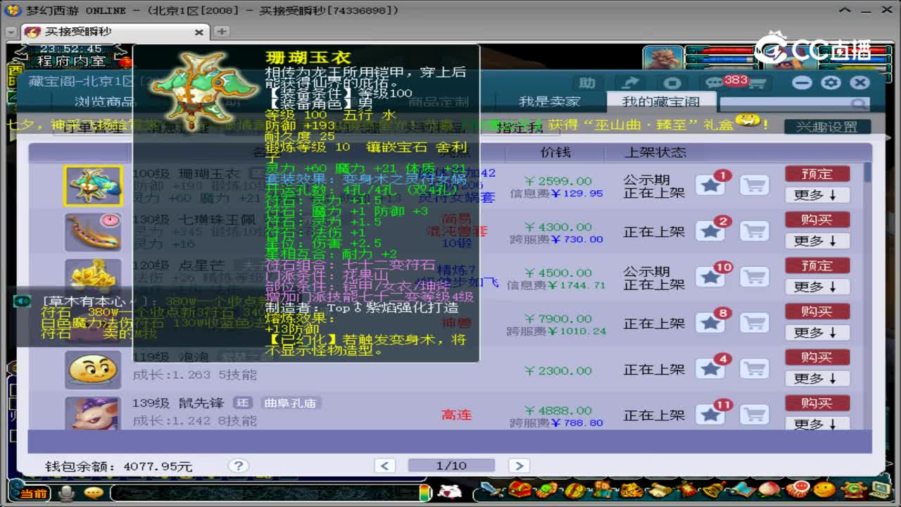901x507 pixels.
Task: Open the gear settings icon in the header
Action: (831, 82)
